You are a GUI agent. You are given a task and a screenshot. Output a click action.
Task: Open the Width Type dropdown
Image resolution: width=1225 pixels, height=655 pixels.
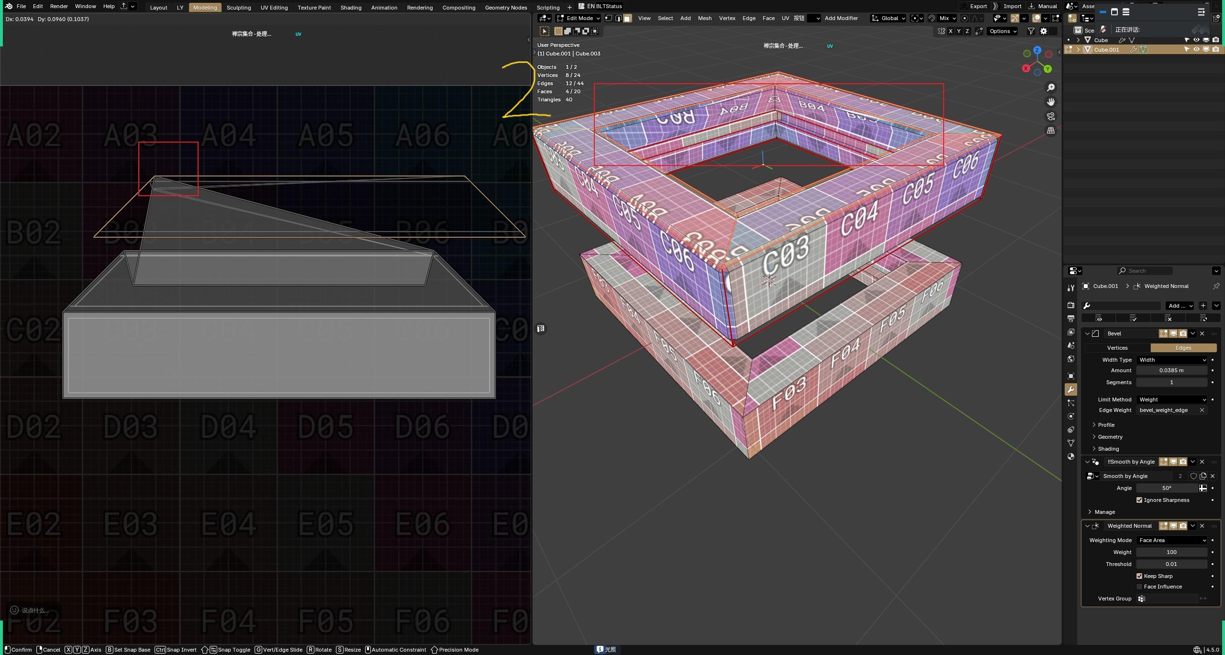coord(1172,360)
